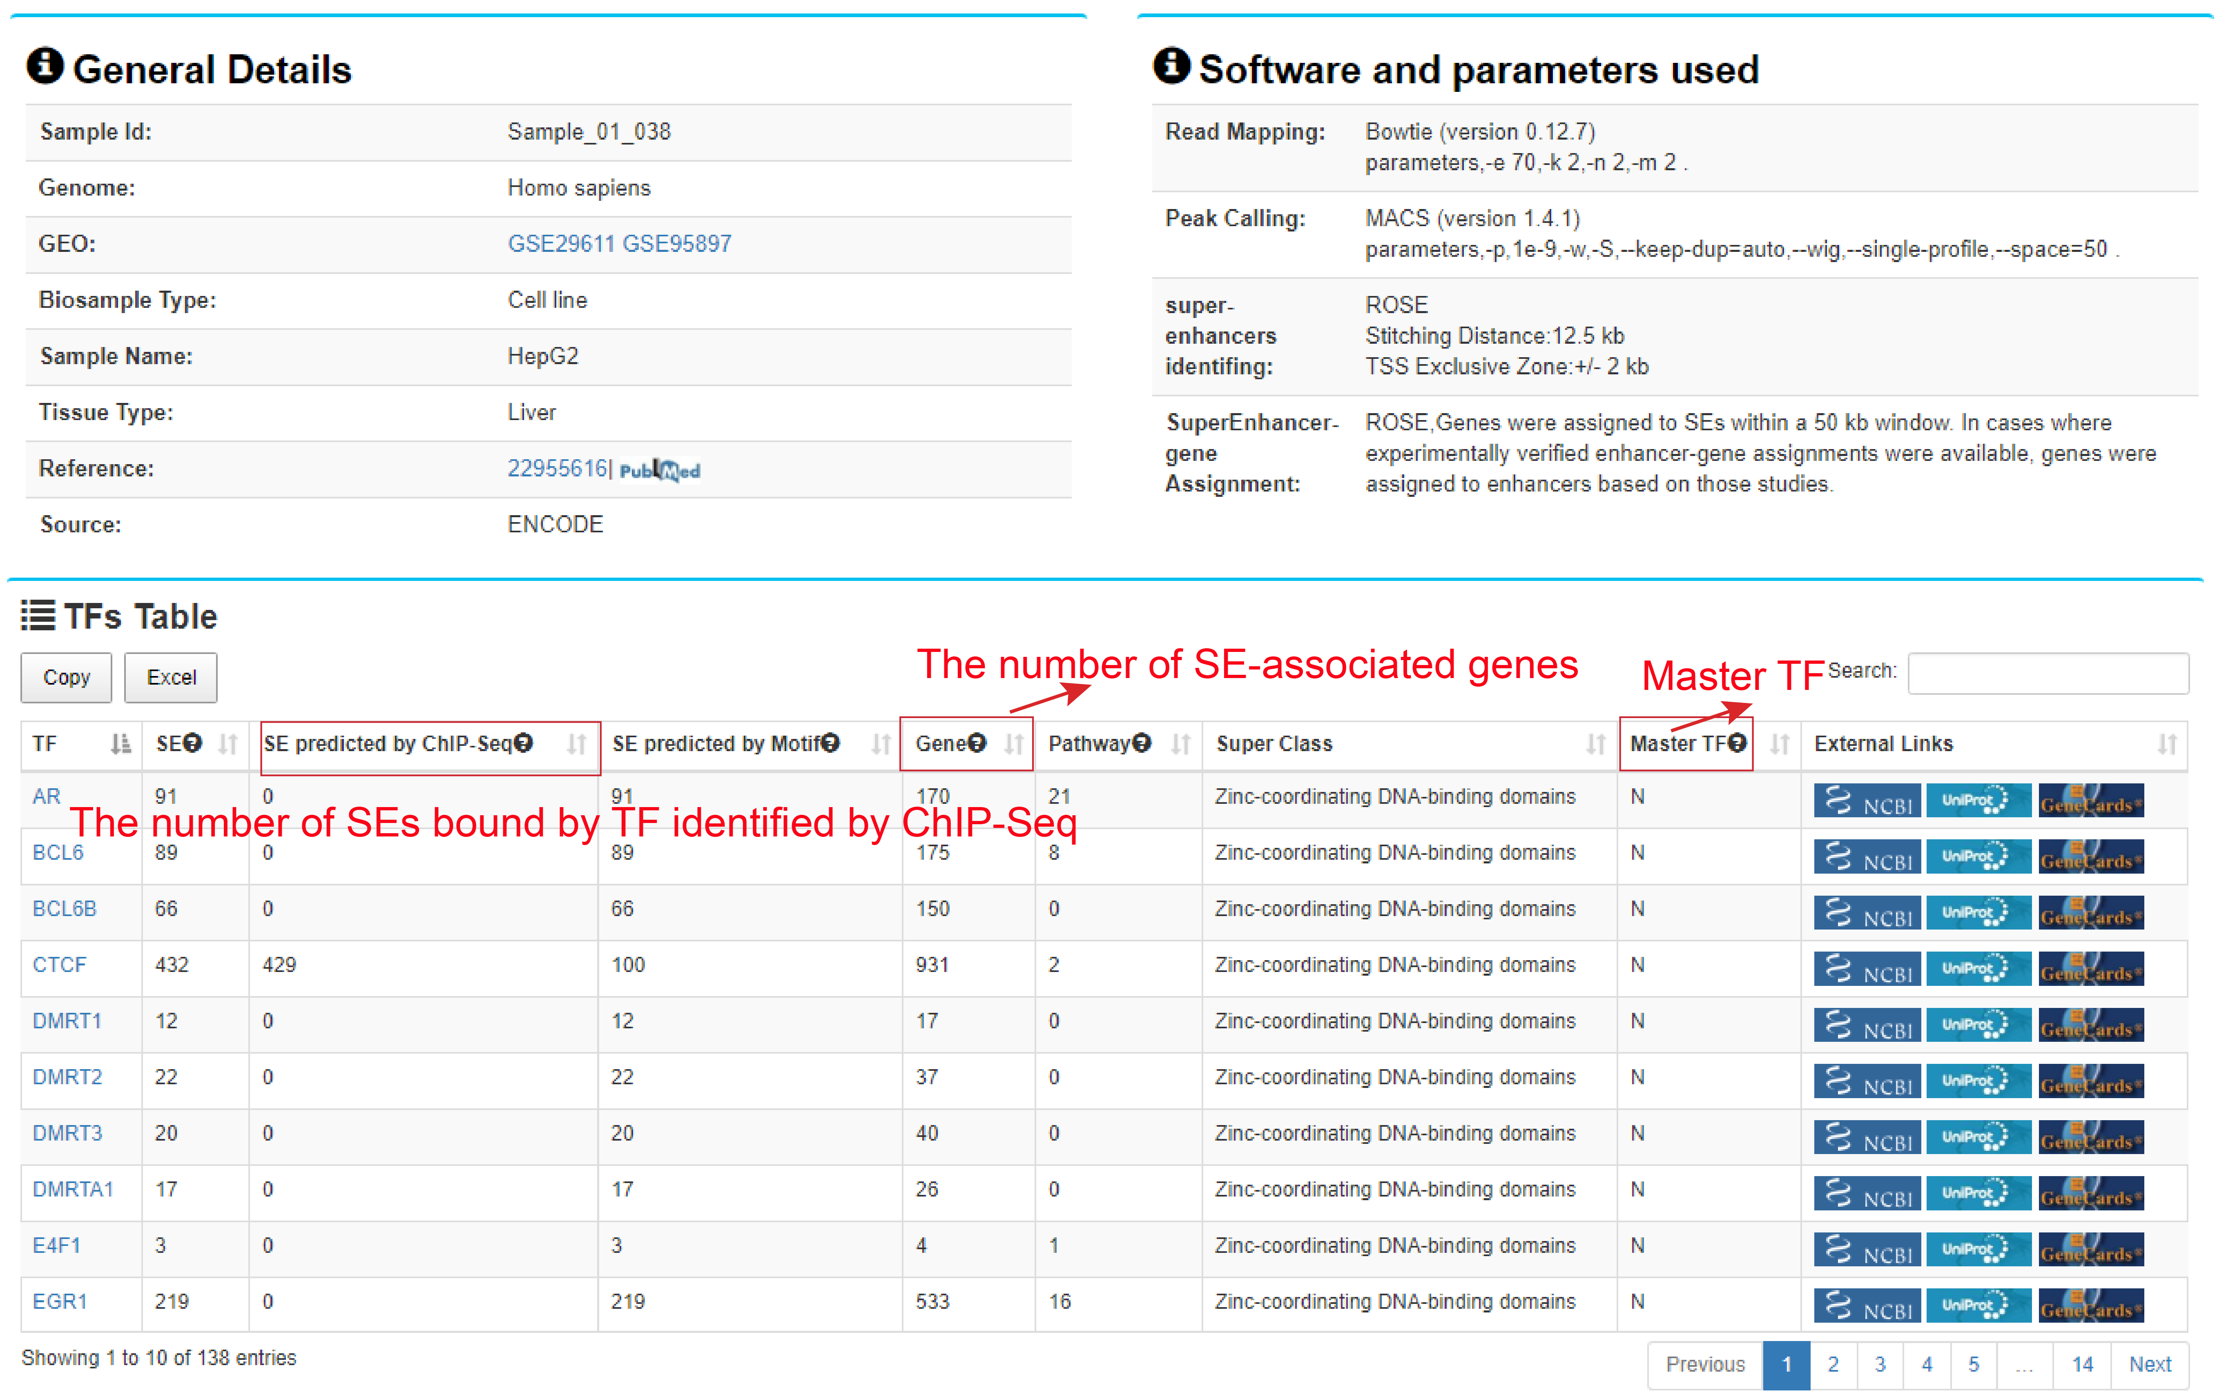Open NCBI link for DMRT3 row
Image resolution: width=2226 pixels, height=1399 pixels.
point(1867,1137)
